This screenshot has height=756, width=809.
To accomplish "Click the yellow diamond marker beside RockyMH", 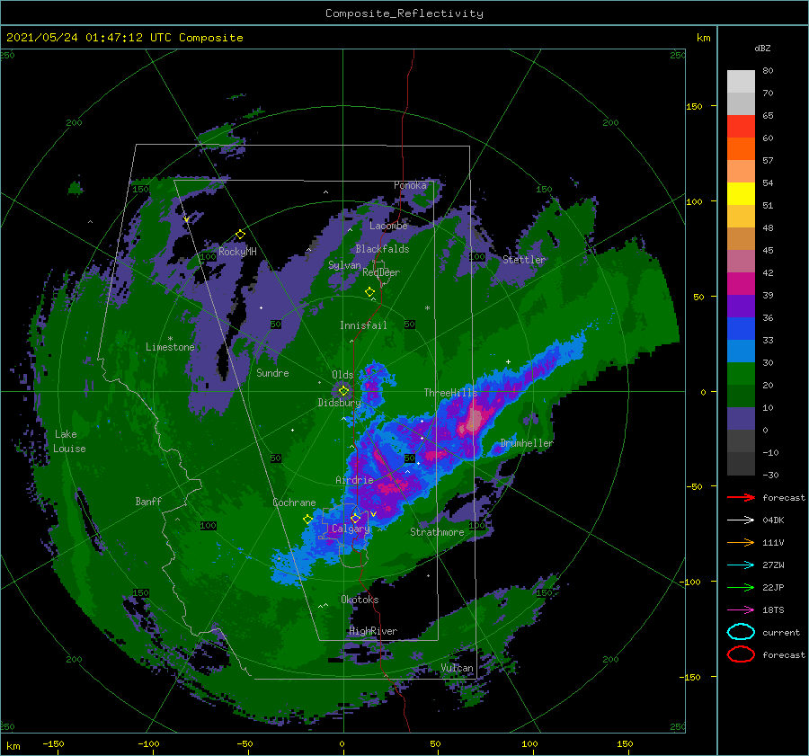I will click(240, 235).
